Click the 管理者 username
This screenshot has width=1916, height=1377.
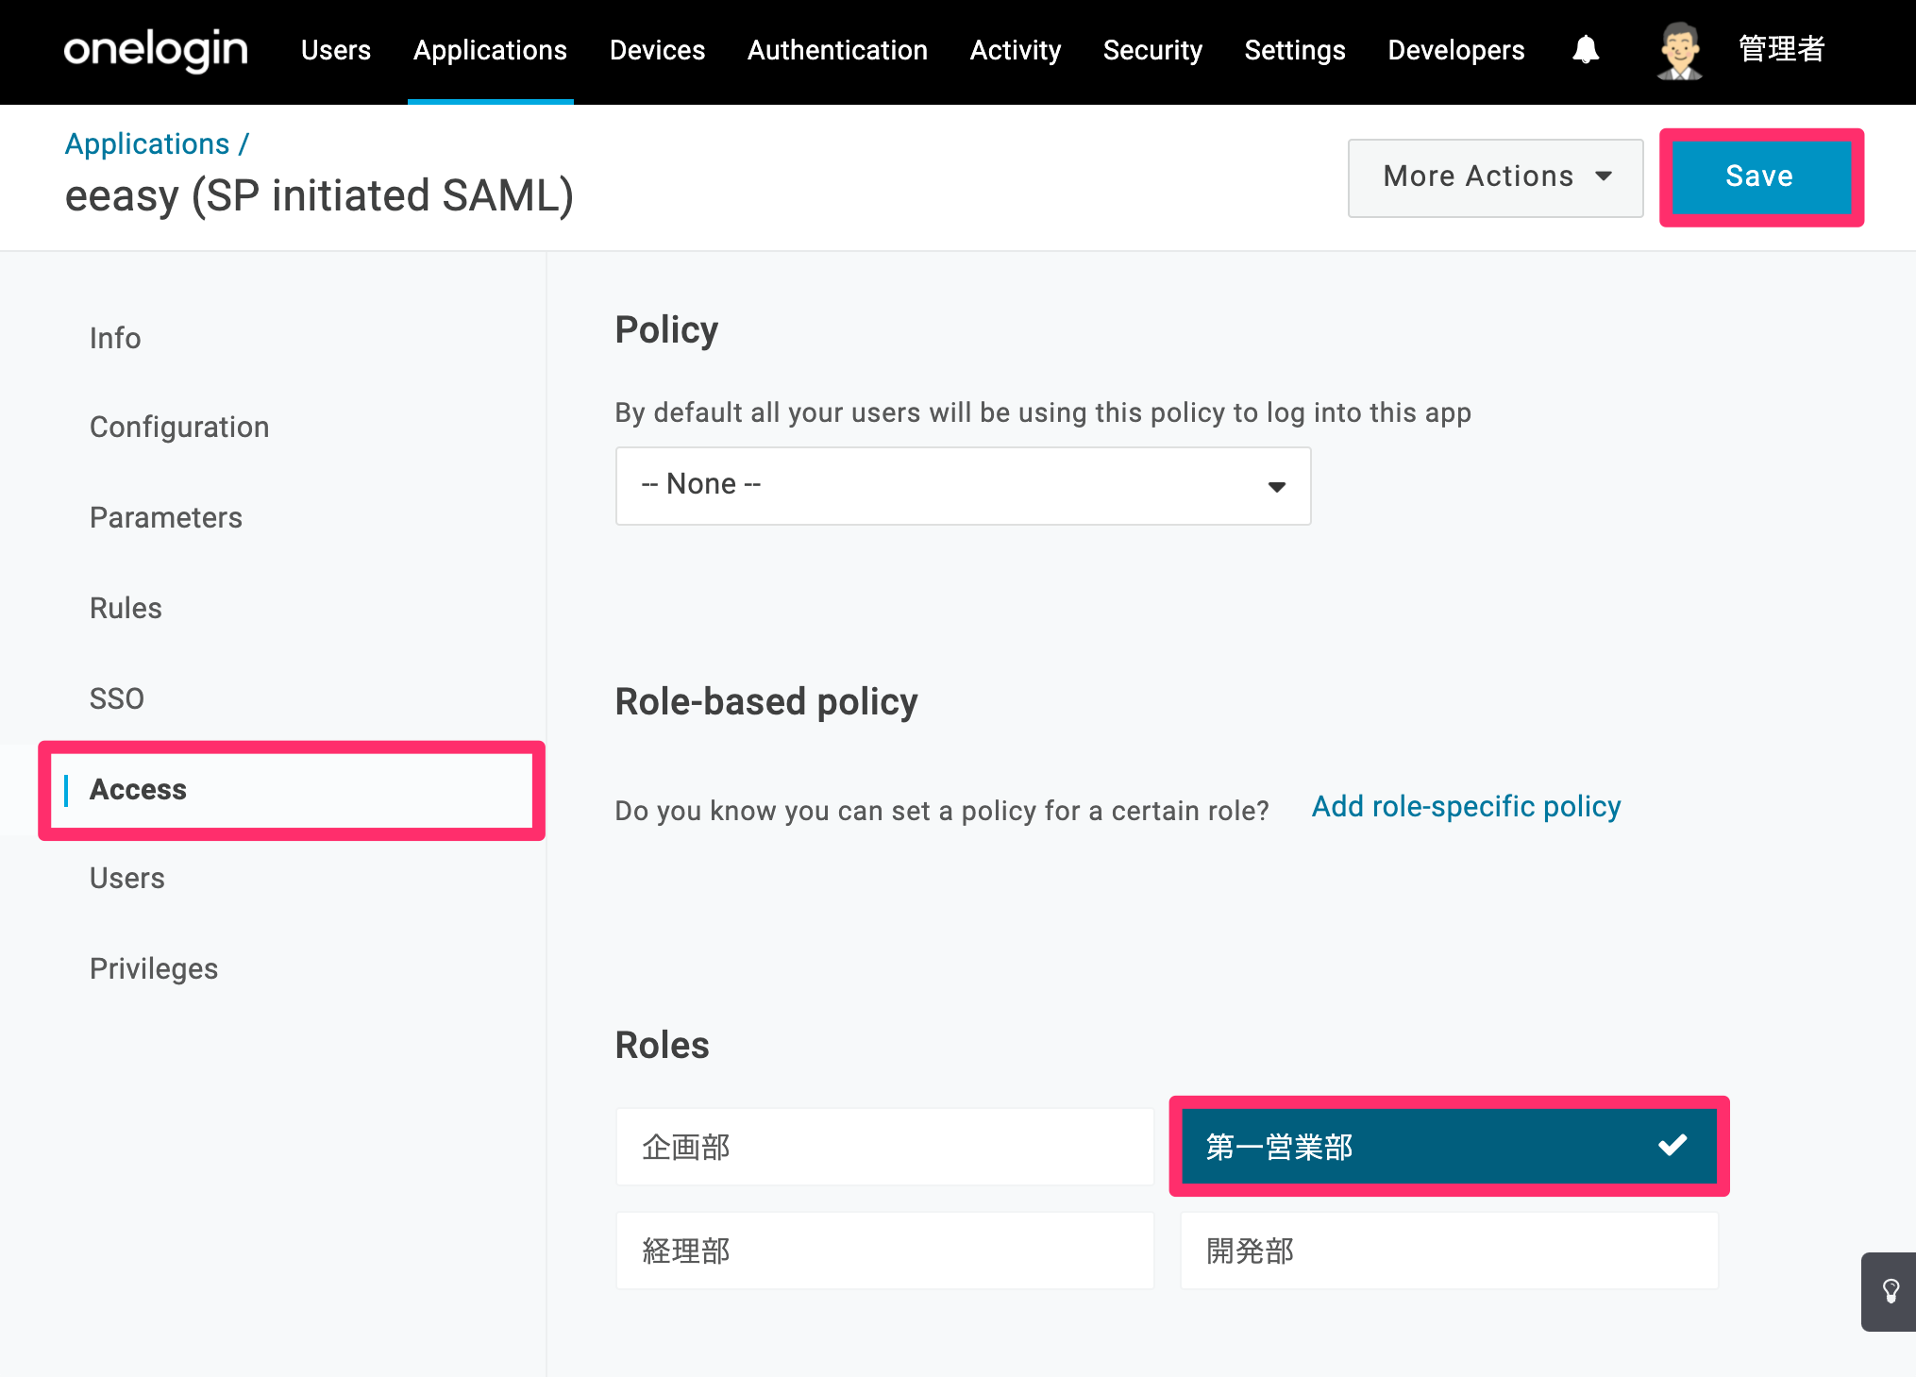[x=1782, y=49]
